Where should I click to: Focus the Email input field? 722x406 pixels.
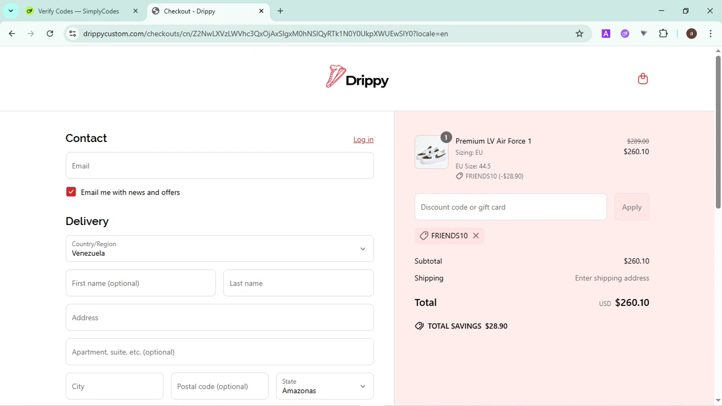click(219, 166)
